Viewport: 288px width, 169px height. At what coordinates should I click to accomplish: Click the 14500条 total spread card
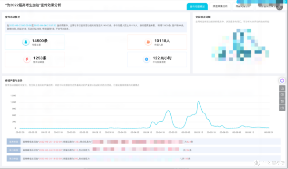pos(35,42)
